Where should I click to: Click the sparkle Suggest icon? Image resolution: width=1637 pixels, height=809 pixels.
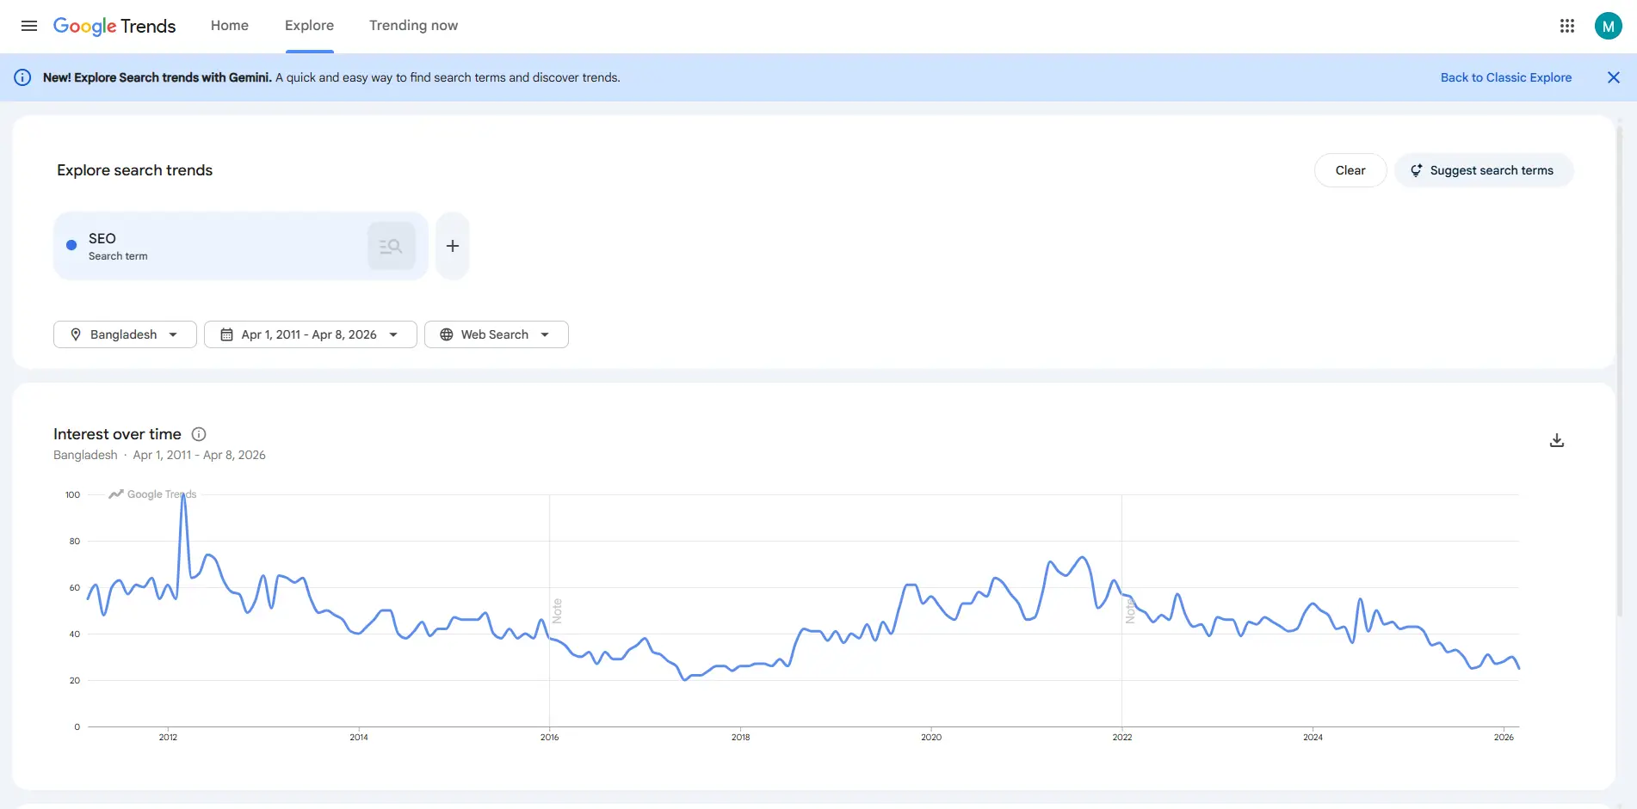[x=1416, y=170]
